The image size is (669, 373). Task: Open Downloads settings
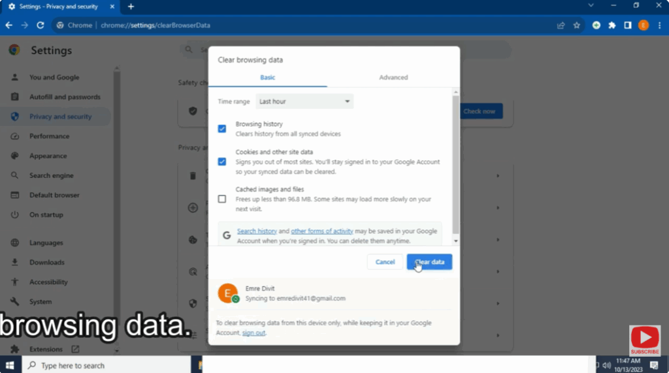(x=47, y=262)
